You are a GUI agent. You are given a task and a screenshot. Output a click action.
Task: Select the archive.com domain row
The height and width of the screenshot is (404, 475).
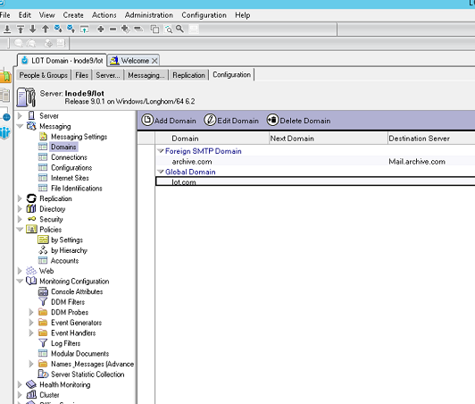click(x=315, y=162)
